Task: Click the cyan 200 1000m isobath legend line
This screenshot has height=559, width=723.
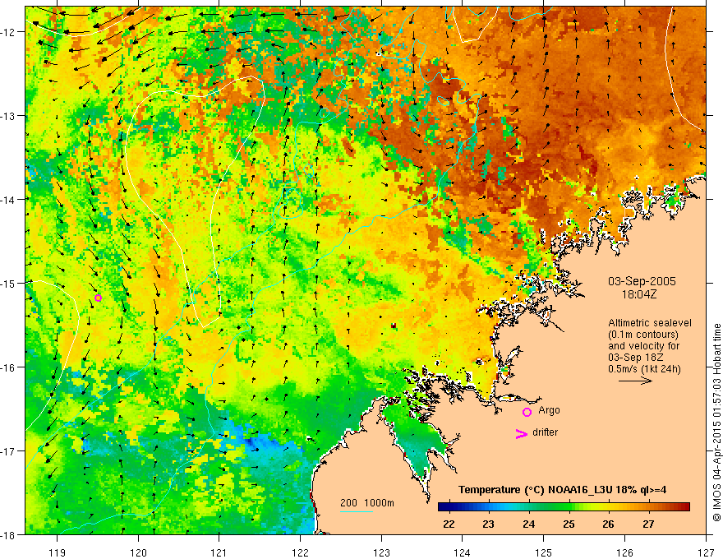Action: coord(356,511)
